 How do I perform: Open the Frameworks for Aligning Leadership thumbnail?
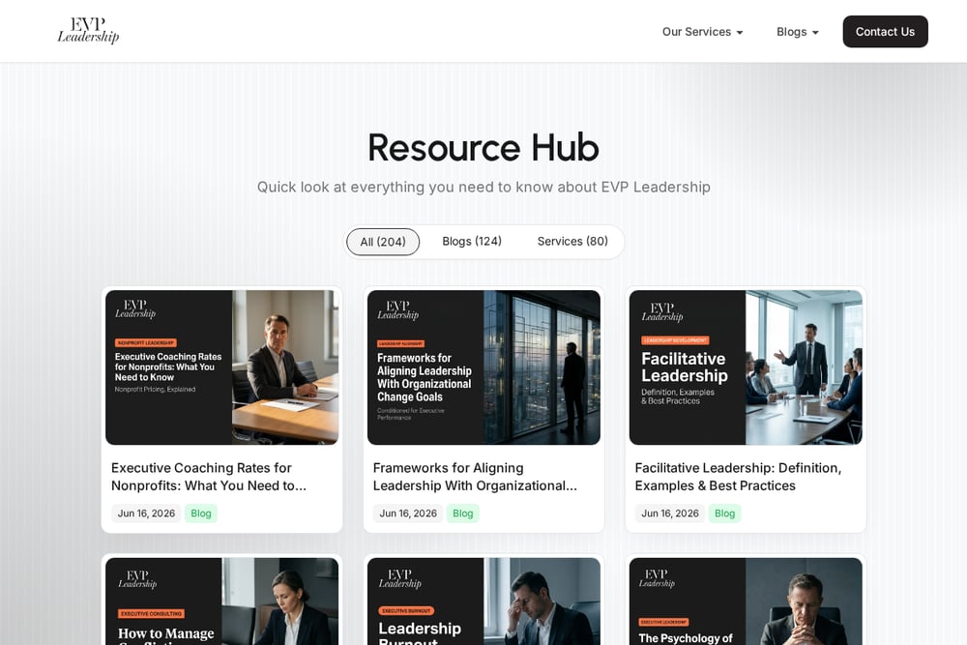click(x=483, y=367)
